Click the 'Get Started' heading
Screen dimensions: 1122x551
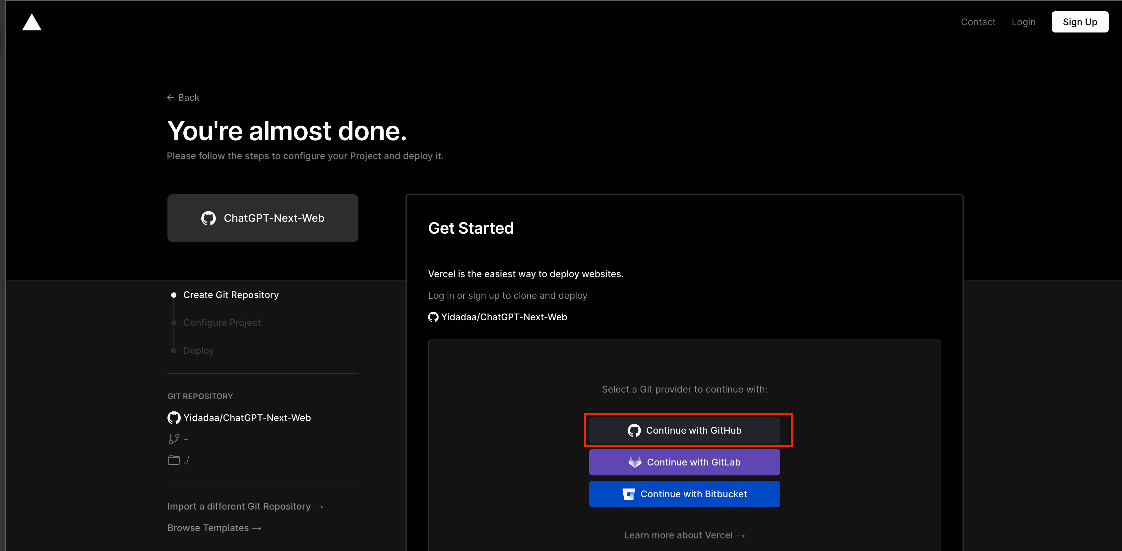(470, 228)
